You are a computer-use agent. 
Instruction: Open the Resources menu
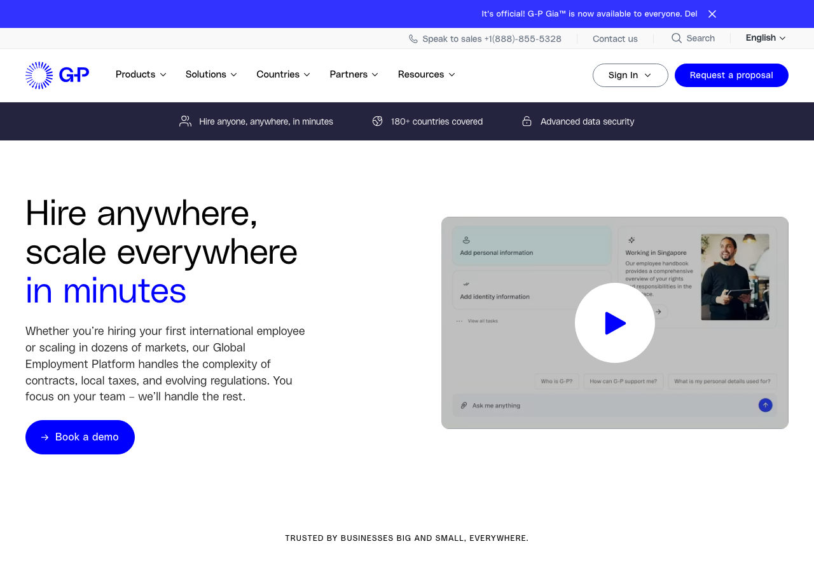tap(427, 74)
